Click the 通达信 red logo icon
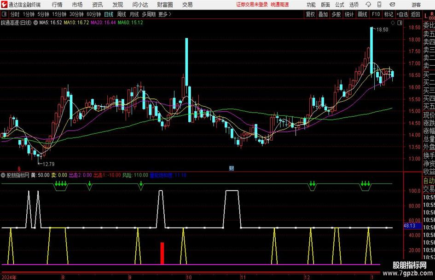435x280 pixels. point(5,5)
